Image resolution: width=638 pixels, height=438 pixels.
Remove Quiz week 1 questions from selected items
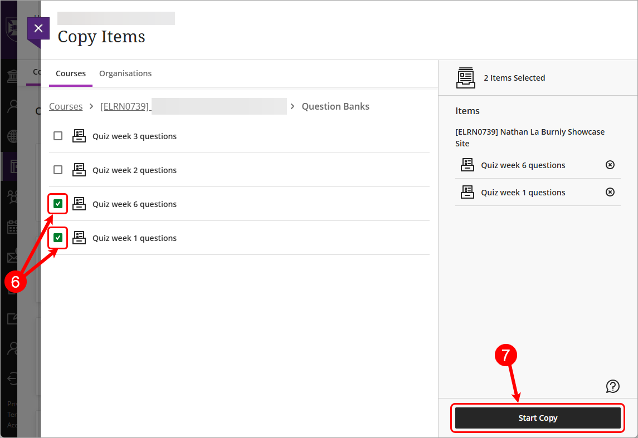pyautogui.click(x=610, y=192)
